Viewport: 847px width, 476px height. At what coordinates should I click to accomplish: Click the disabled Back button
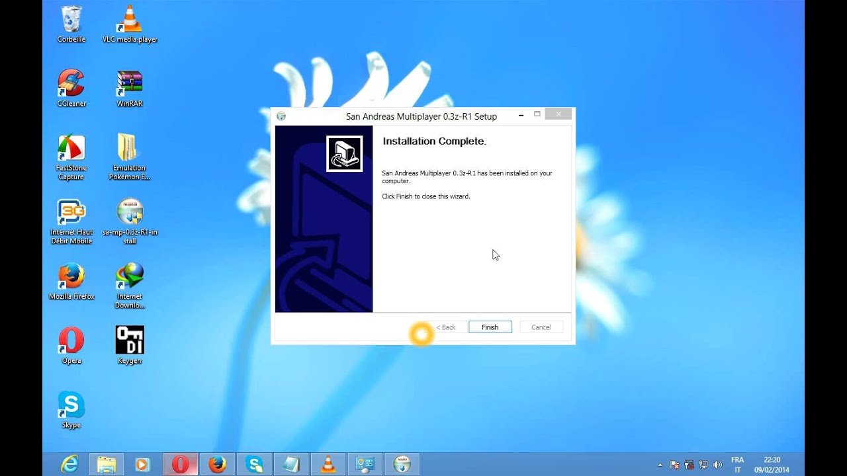[446, 327]
